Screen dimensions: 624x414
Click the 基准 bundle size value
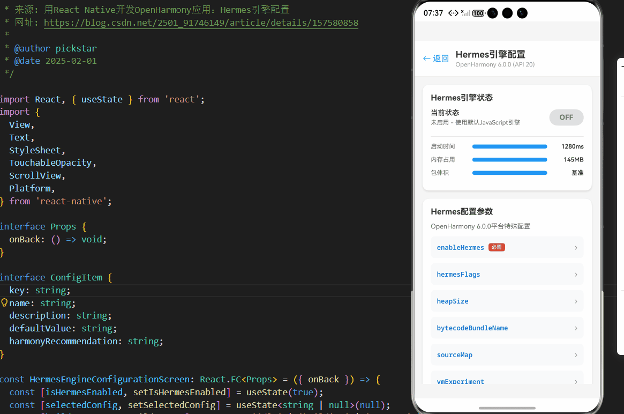pos(577,173)
